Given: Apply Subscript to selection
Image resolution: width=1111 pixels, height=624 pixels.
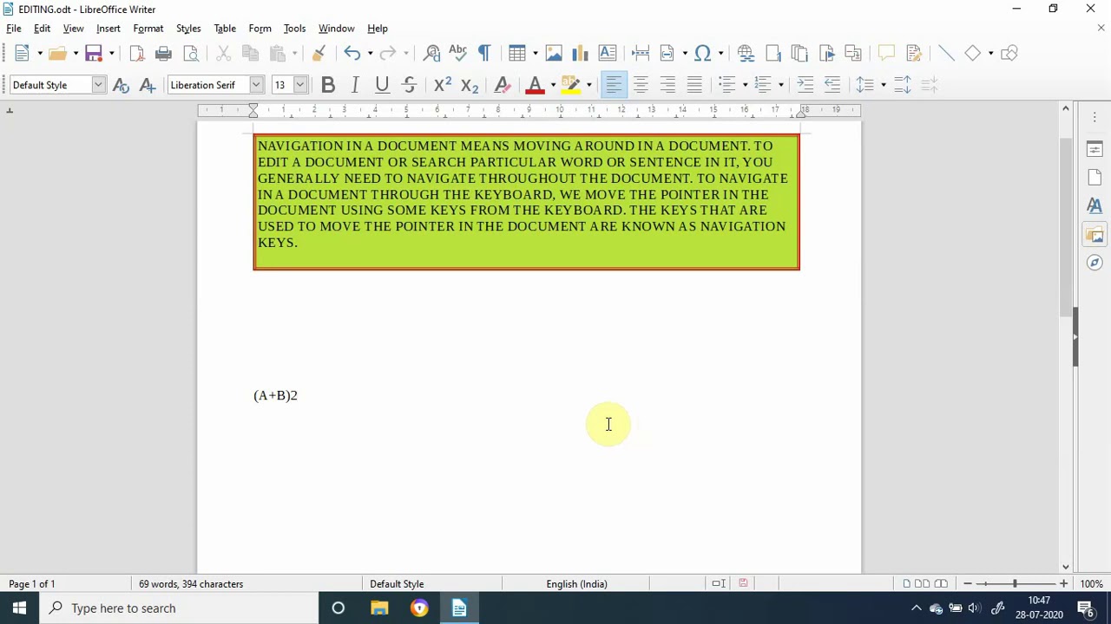Looking at the screenshot, I should point(470,85).
